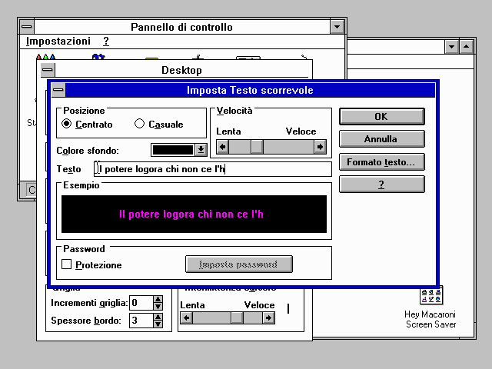Click the ? help button in the dialog
The width and height of the screenshot is (492, 369).
[x=382, y=184]
